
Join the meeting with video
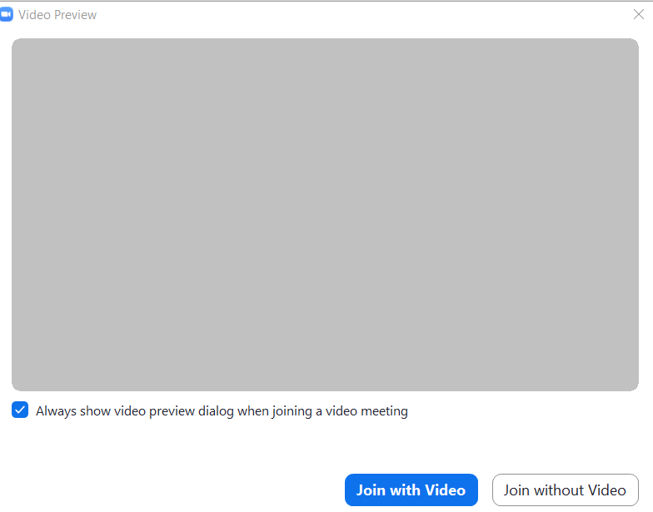point(411,490)
